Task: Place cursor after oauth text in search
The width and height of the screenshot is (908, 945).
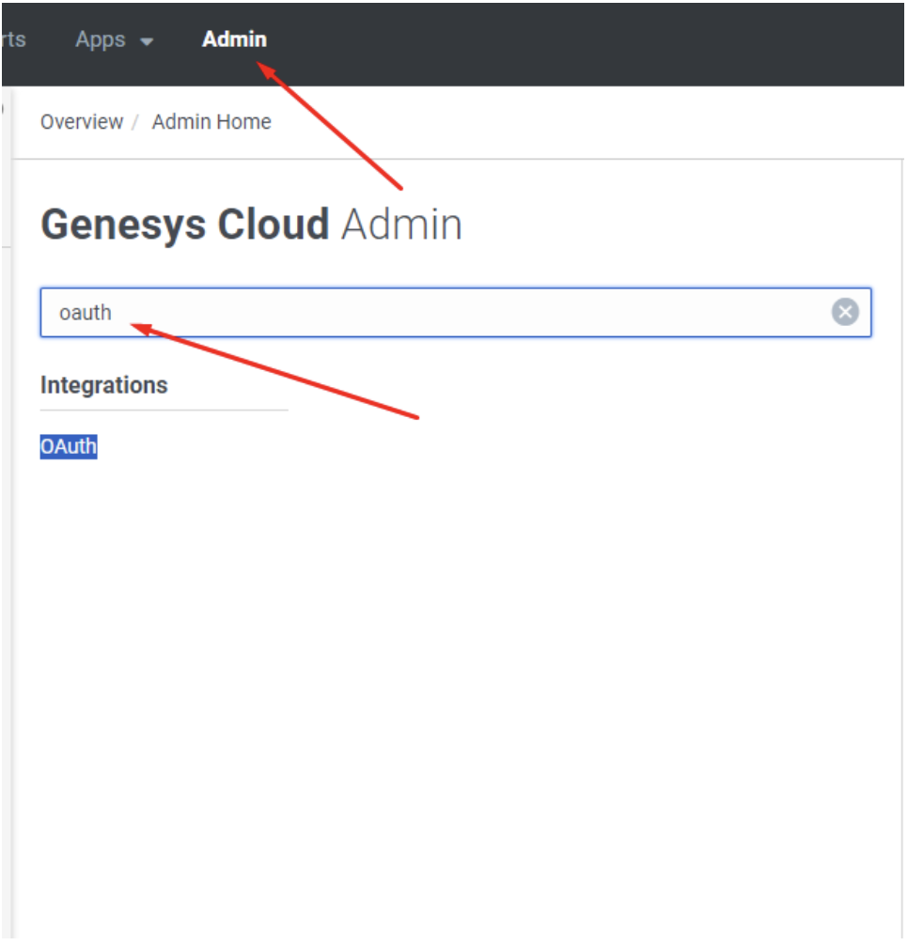Action: 114,313
